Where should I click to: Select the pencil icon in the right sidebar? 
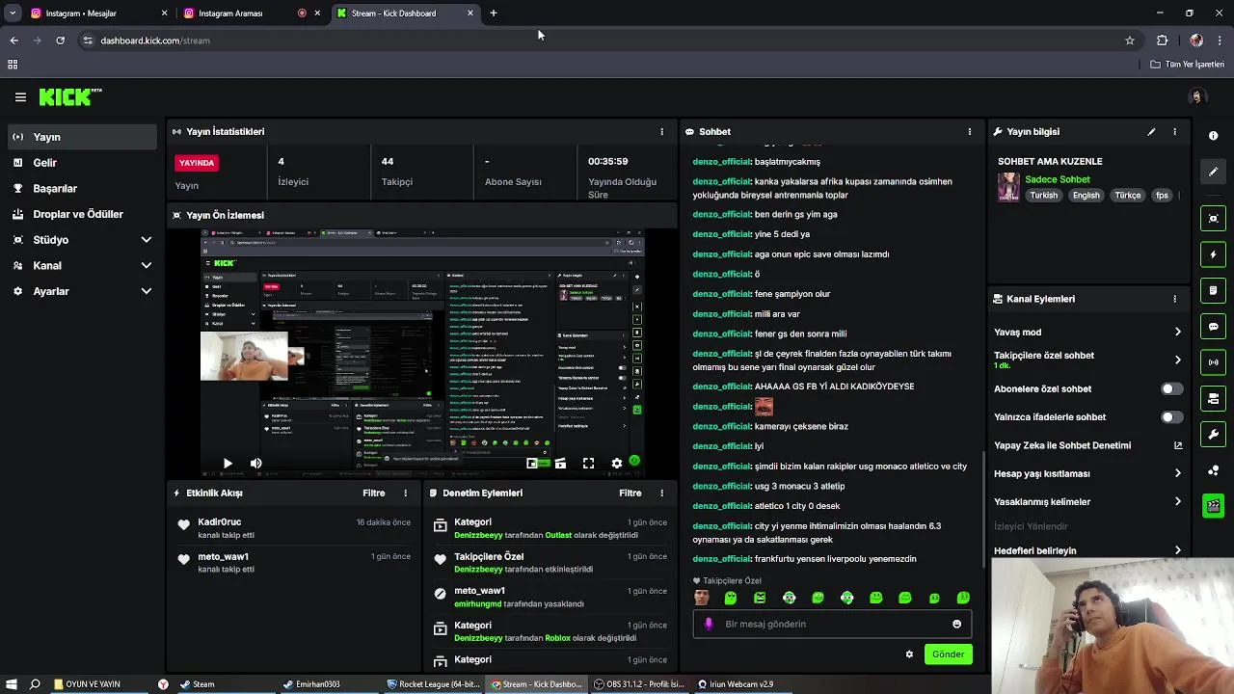coord(1214,172)
